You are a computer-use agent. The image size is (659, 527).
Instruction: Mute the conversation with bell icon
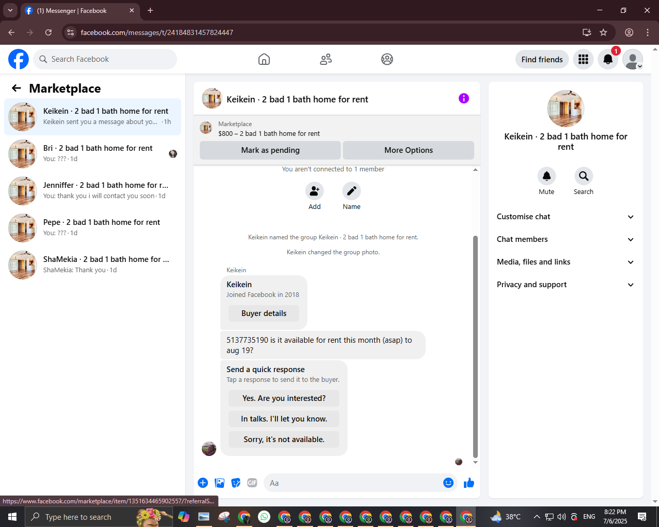coord(547,176)
